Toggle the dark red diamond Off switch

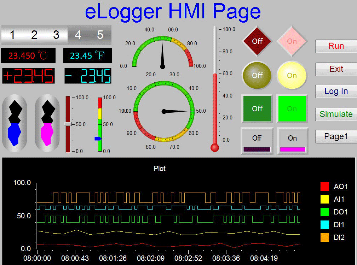pyautogui.click(x=257, y=41)
